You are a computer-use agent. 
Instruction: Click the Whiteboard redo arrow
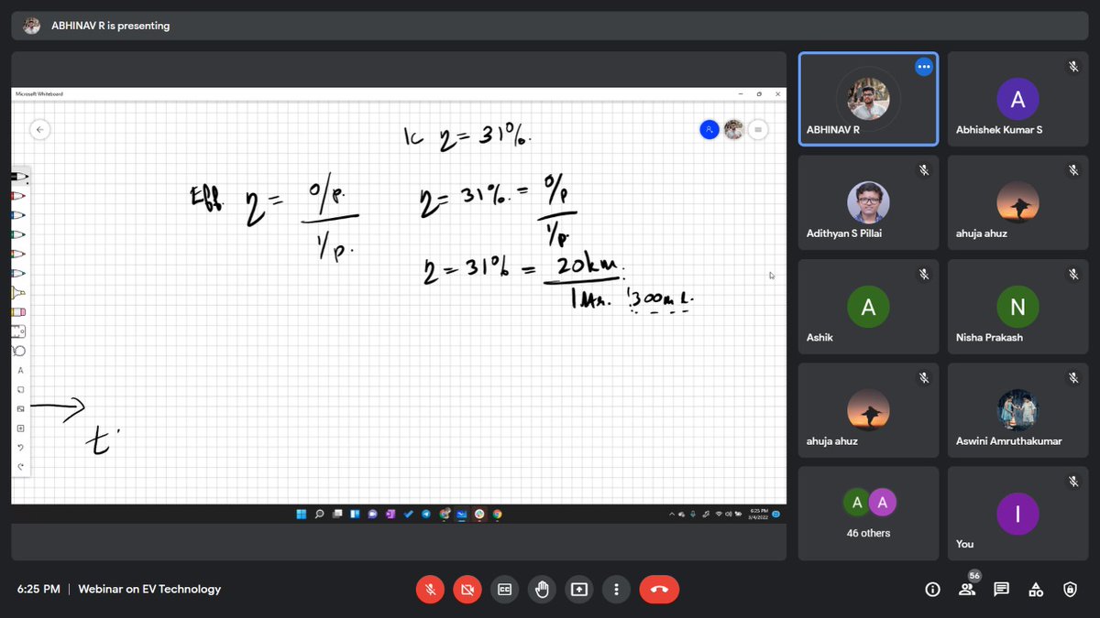tap(20, 467)
